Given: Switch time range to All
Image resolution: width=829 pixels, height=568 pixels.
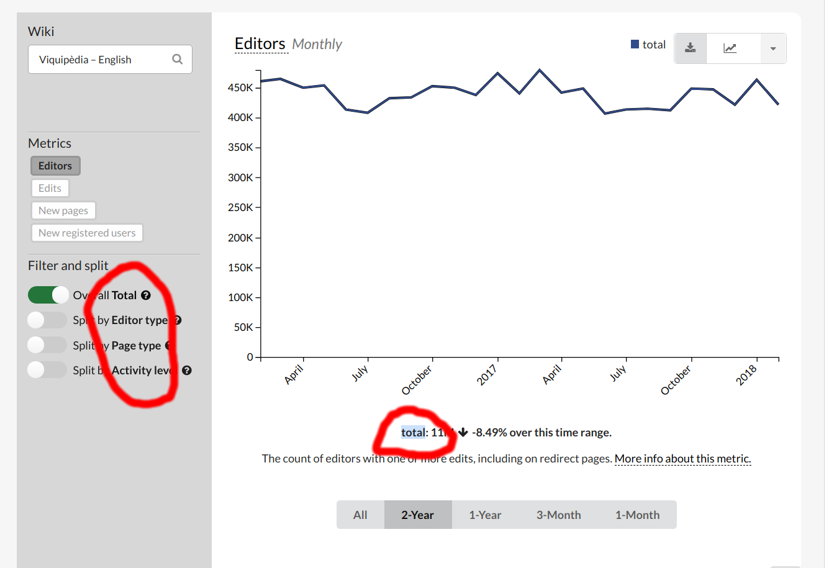Looking at the screenshot, I should click(360, 515).
